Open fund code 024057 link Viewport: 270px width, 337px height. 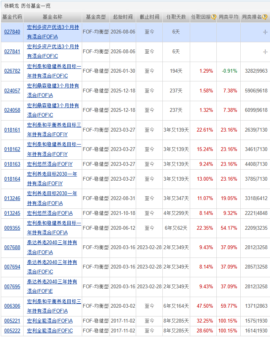pyautogui.click(x=12, y=91)
